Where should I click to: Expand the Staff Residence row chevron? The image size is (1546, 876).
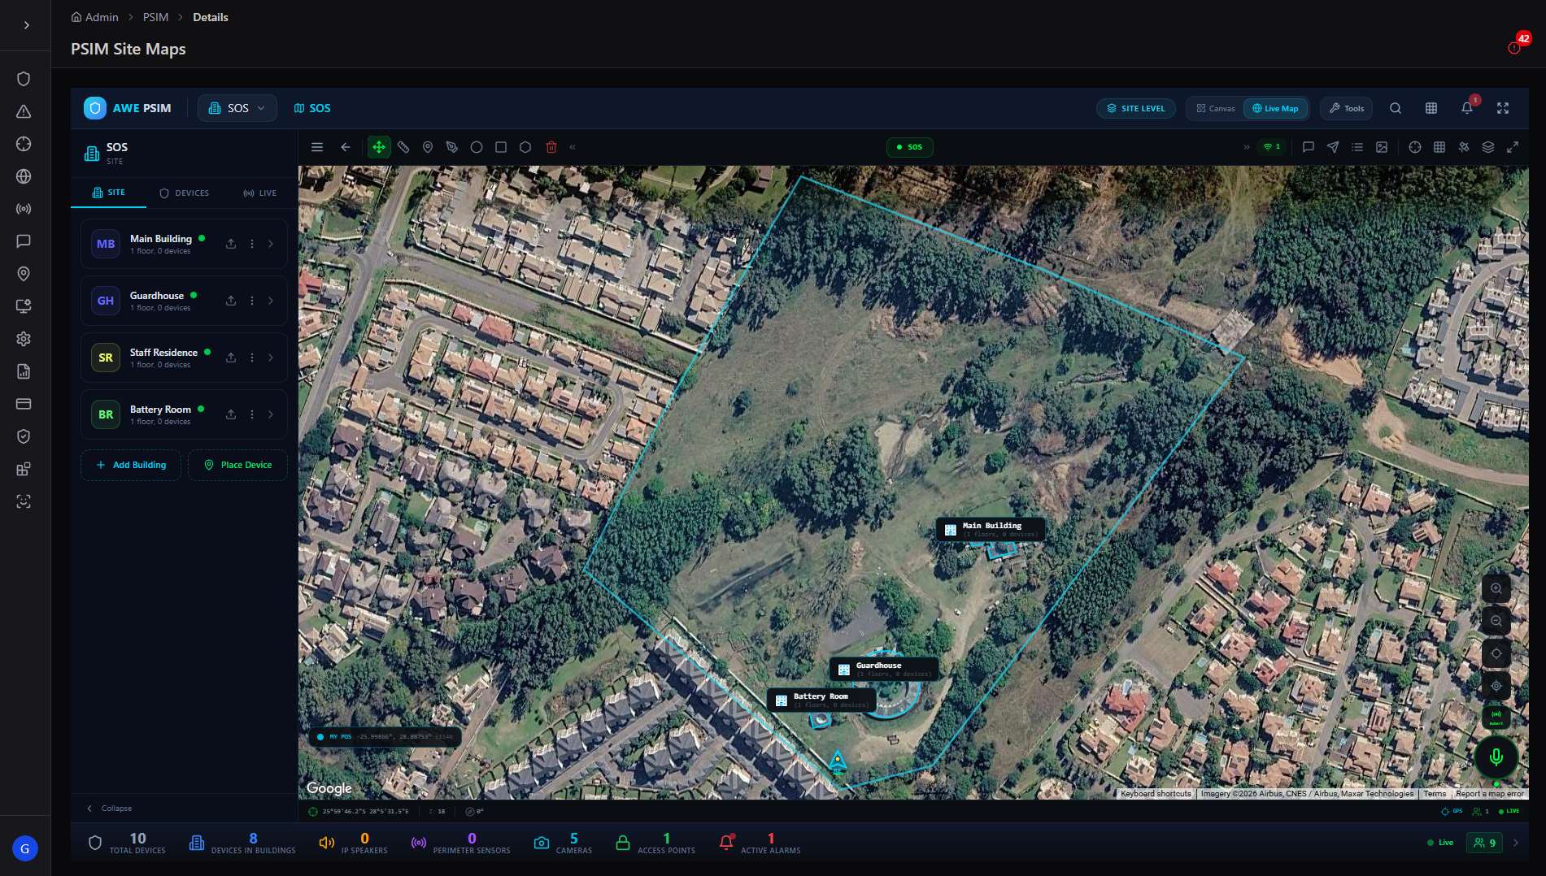click(x=271, y=358)
